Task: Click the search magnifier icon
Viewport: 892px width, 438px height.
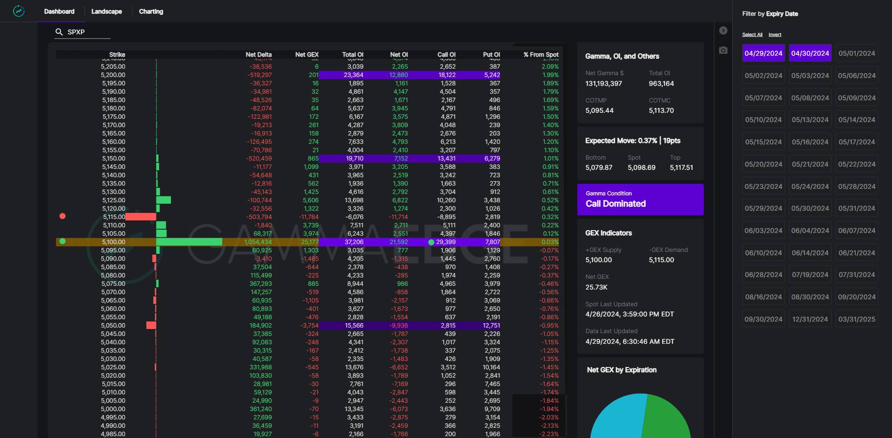Action: pos(59,32)
